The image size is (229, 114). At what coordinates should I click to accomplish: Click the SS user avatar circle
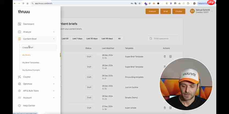point(192,11)
